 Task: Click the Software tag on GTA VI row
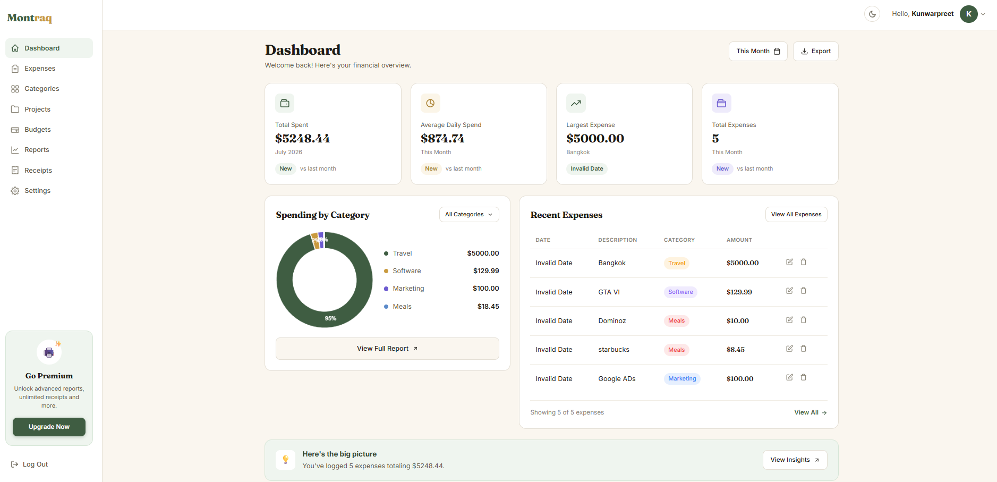tap(680, 292)
